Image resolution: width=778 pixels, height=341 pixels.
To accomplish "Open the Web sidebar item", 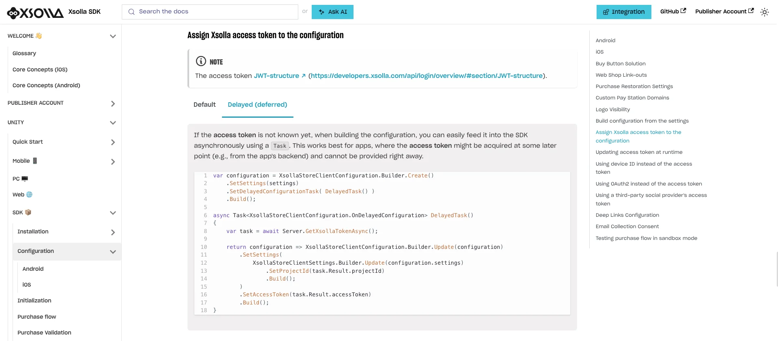I will (22, 194).
